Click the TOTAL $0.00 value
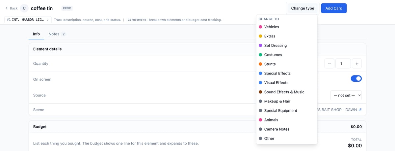 pyautogui.click(x=355, y=145)
